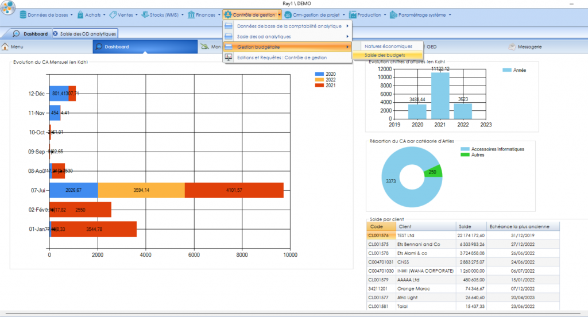This screenshot has height=317, width=588.
Task: Click the Finances bank icon
Action: click(x=191, y=15)
